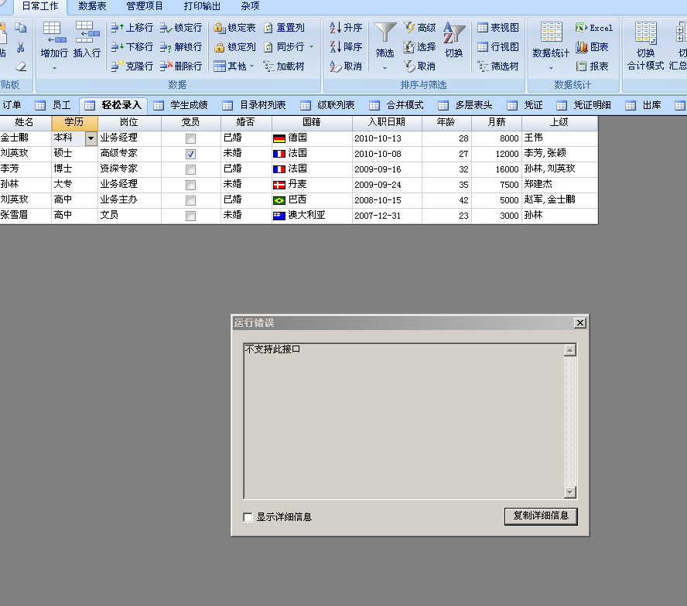Image resolution: width=687 pixels, height=606 pixels.
Task: Click the 锁定表 (lock table) icon
Action: point(220,28)
